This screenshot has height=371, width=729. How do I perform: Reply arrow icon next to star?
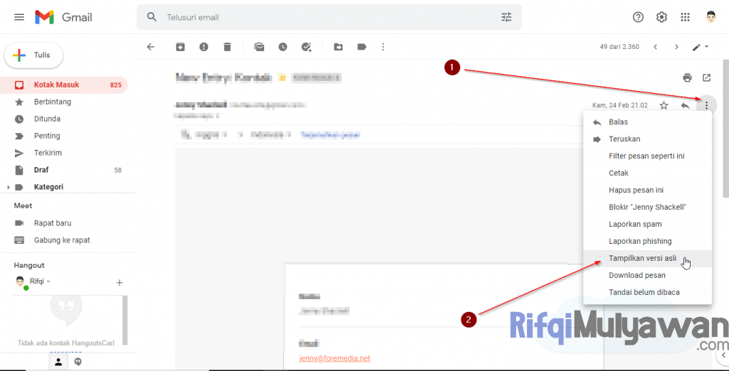tap(685, 105)
